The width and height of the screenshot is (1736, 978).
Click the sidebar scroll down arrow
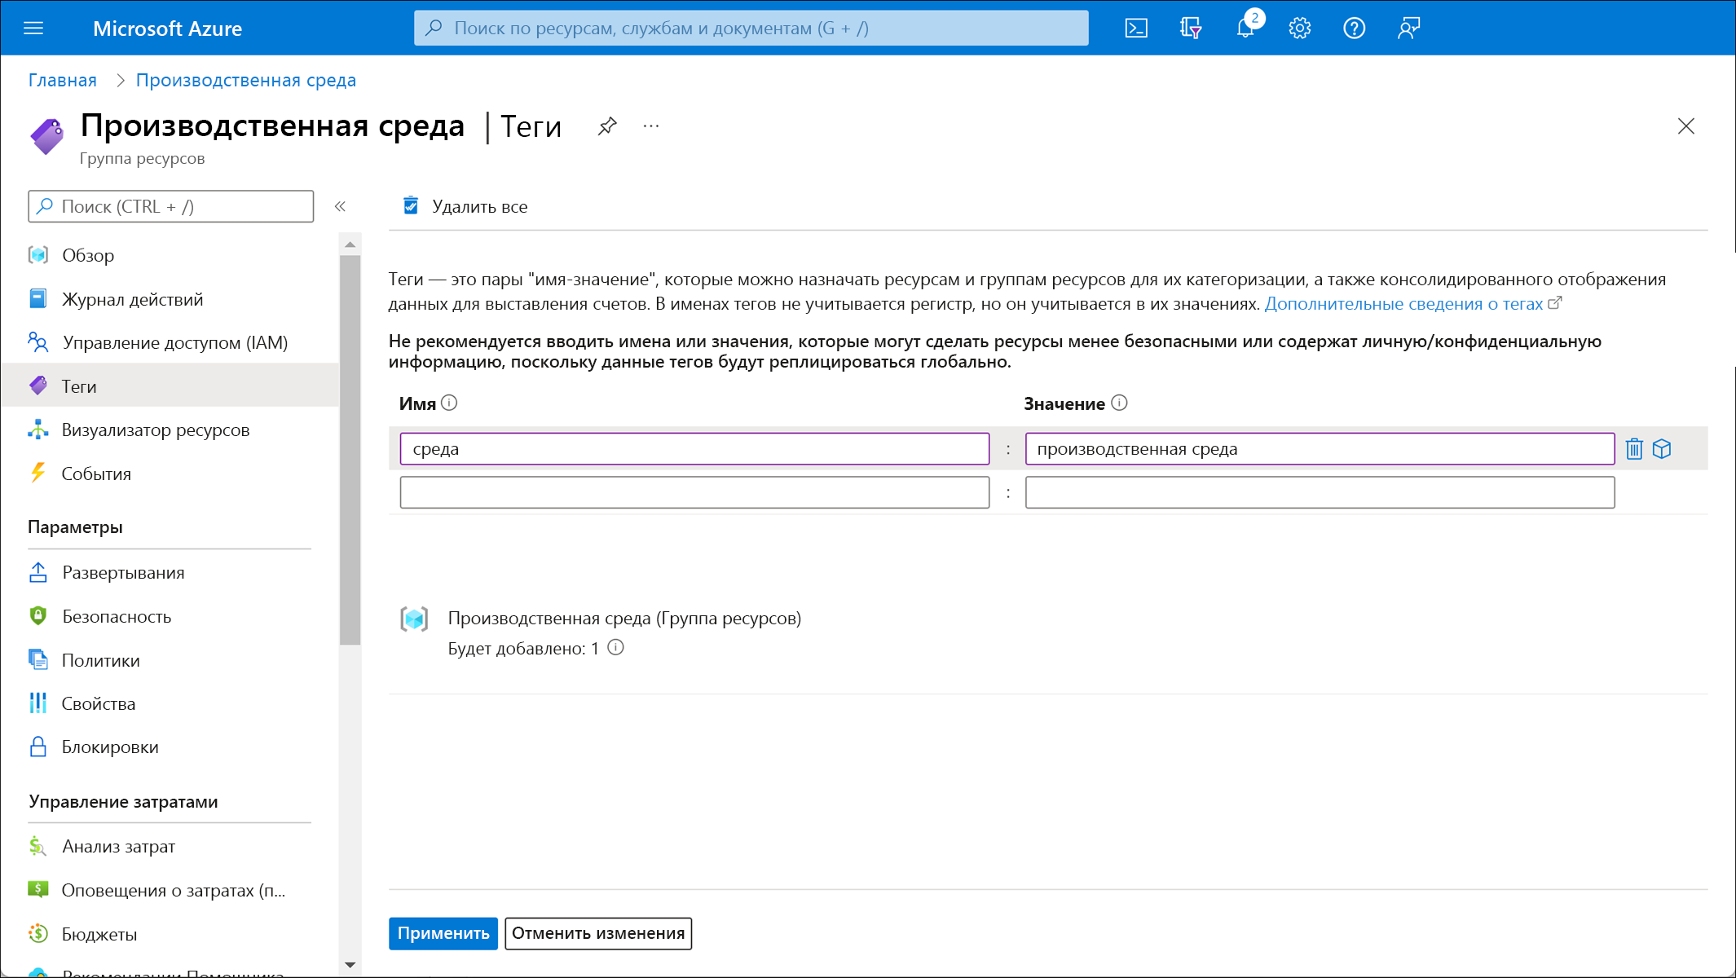tap(350, 965)
